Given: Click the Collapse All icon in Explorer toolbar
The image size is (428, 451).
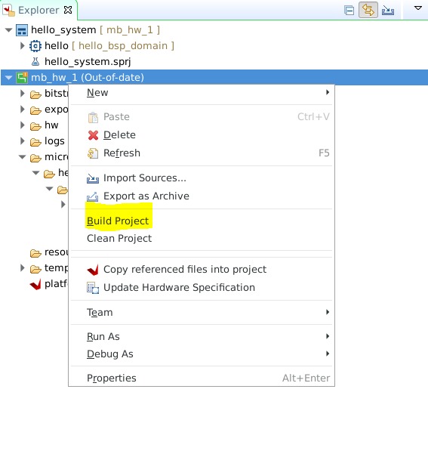Looking at the screenshot, I should tap(349, 11).
